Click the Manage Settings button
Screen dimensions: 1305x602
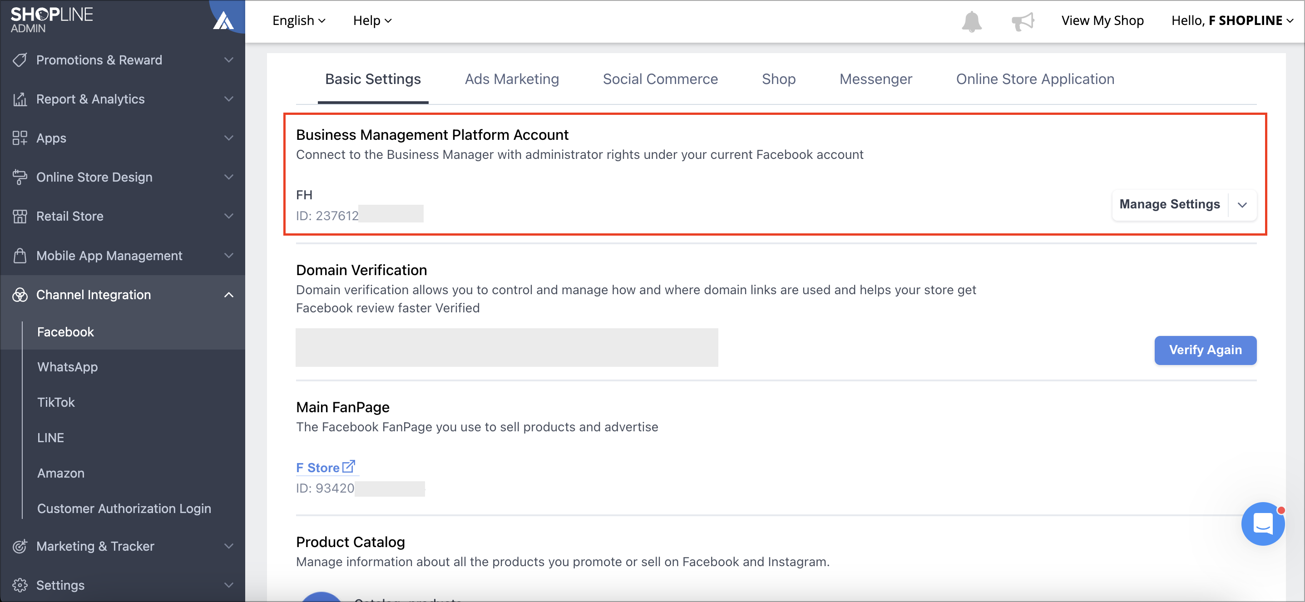1169,205
